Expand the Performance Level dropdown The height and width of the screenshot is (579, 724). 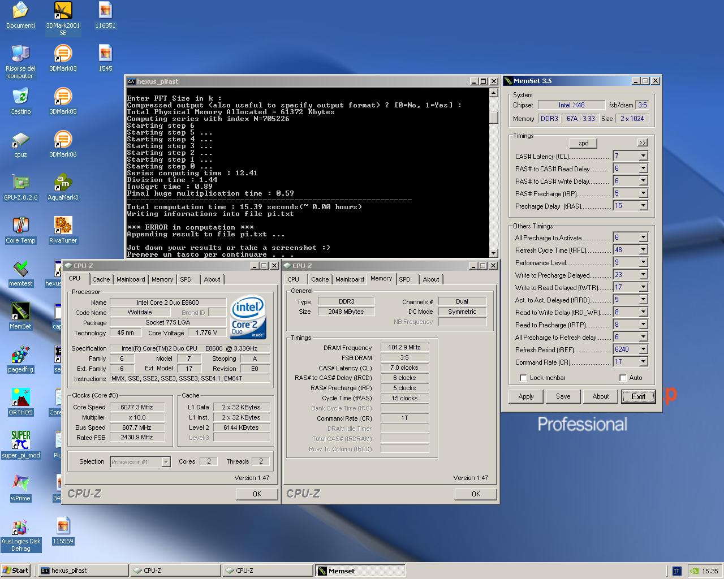tap(643, 262)
